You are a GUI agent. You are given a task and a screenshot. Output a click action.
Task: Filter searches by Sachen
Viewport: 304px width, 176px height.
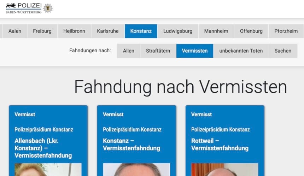click(x=283, y=51)
